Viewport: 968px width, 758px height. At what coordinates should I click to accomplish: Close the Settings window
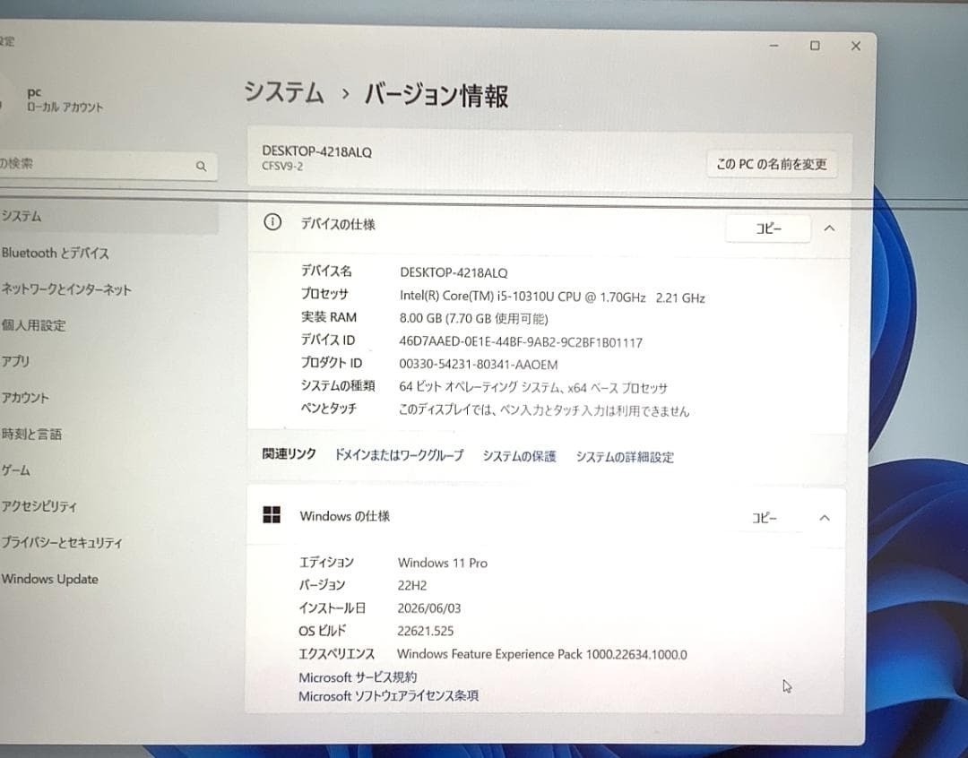(x=856, y=46)
